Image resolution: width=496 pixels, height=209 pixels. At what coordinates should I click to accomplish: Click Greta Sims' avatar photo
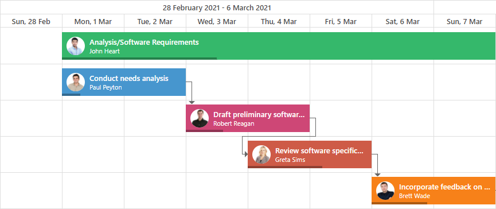coord(261,154)
